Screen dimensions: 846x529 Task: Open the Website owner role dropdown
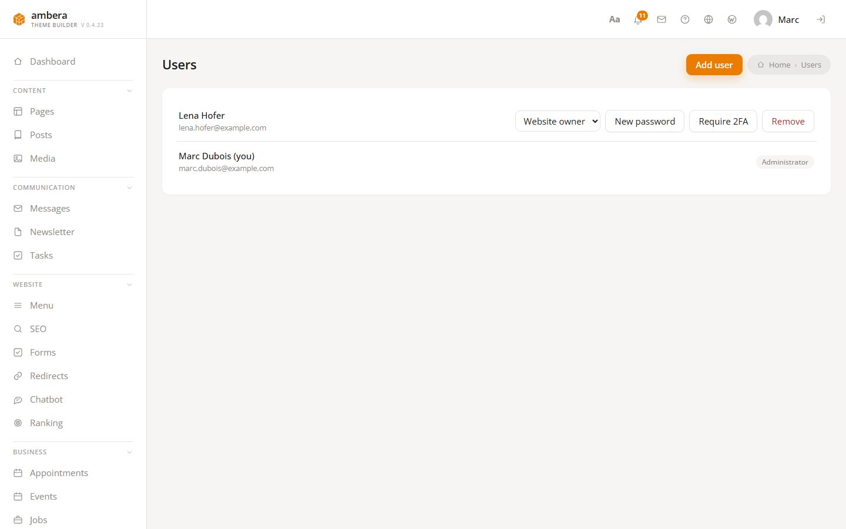pos(558,121)
